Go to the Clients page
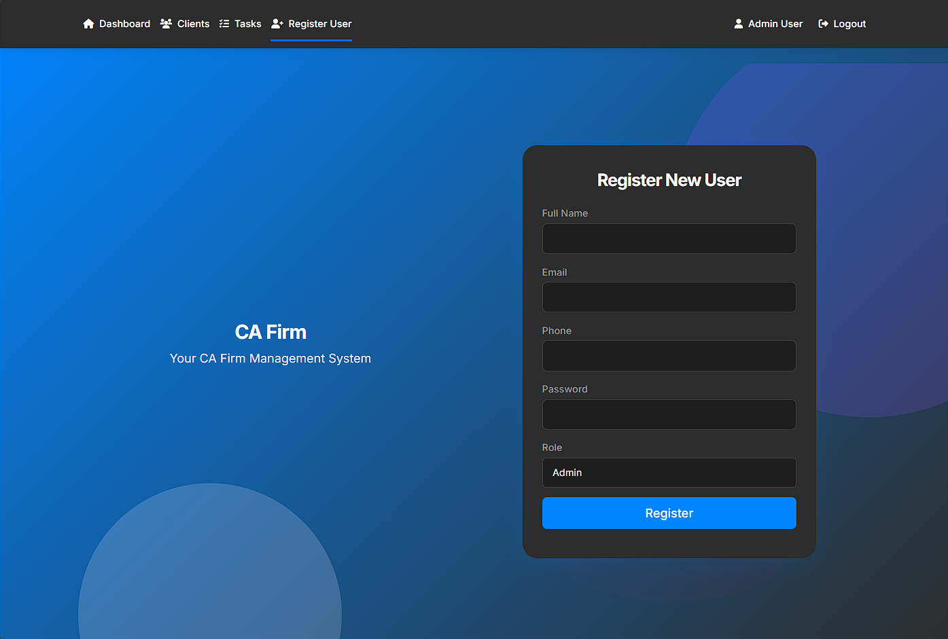 (185, 24)
